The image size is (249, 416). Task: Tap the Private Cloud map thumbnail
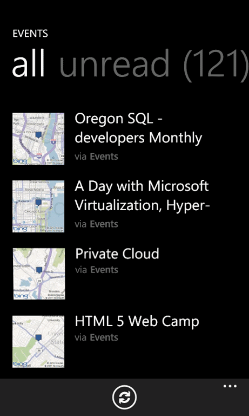coord(39,274)
